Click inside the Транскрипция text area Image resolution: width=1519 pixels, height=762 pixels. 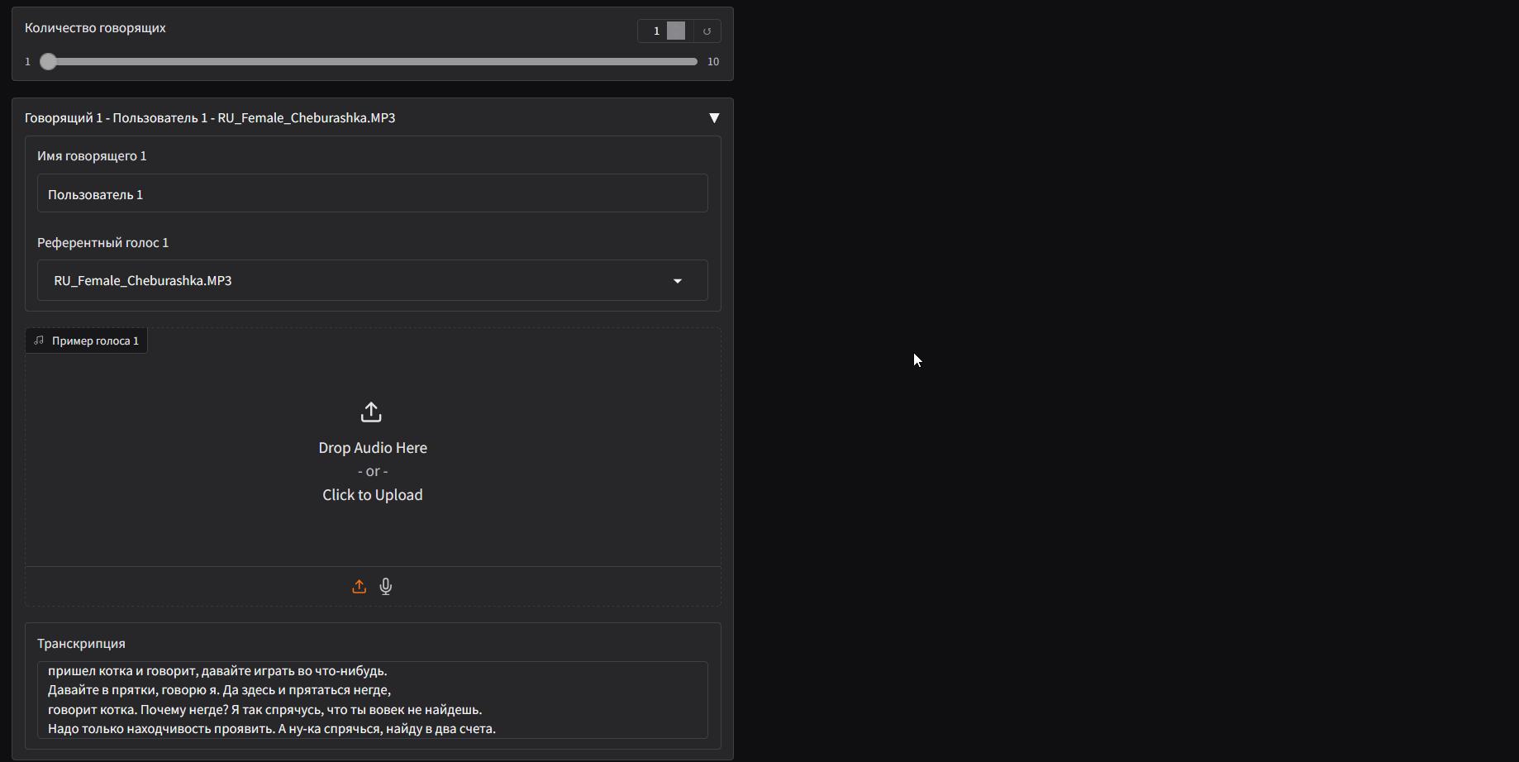pyautogui.click(x=373, y=700)
